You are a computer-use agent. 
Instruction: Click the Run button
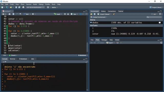(x=74, y=14)
